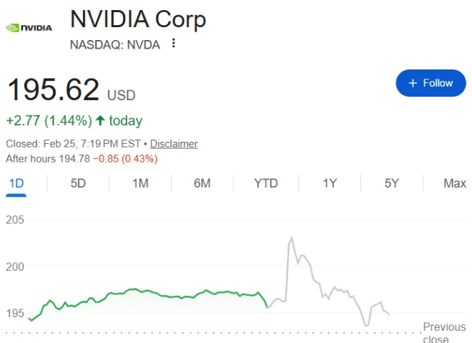Click the NASDAQ: NVDA ticker text
This screenshot has height=343, width=472.
pyautogui.click(x=114, y=44)
